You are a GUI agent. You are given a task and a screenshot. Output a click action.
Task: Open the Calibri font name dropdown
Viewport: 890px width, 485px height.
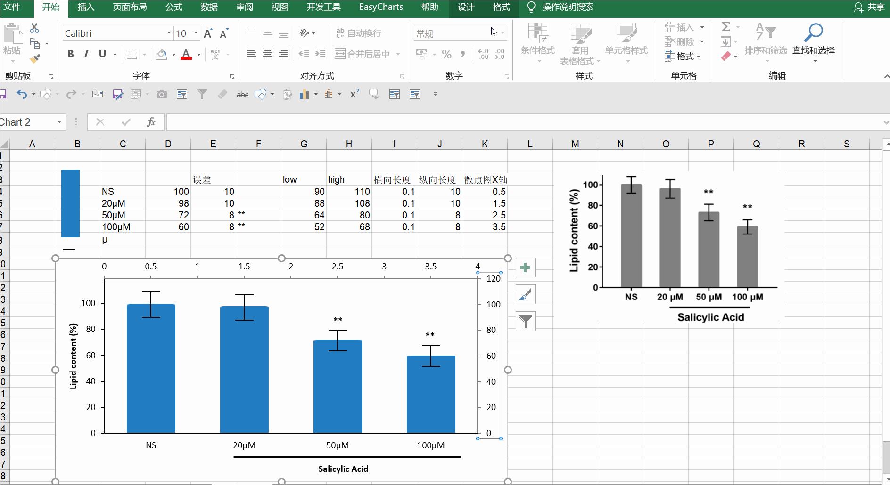(169, 33)
